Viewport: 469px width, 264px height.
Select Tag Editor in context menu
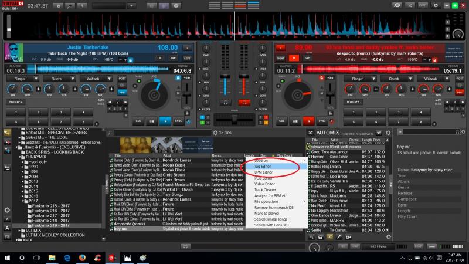276,167
